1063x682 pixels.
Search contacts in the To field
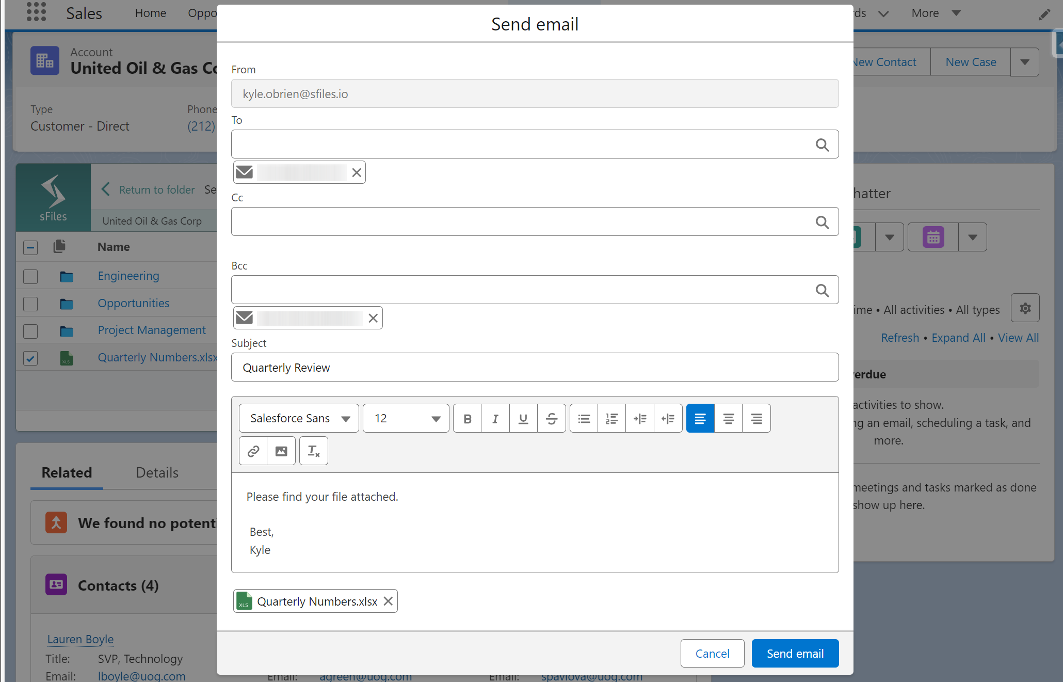[823, 145]
